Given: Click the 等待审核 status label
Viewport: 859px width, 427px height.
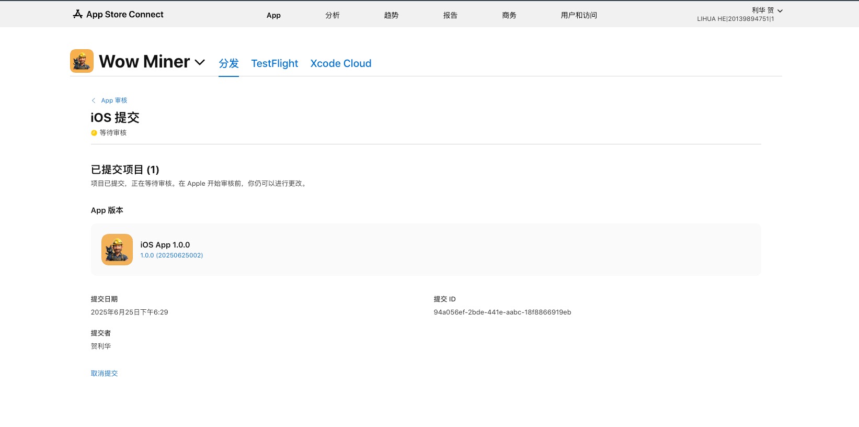Looking at the screenshot, I should pos(113,133).
